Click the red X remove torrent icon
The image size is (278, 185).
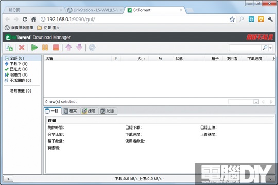click(22, 47)
